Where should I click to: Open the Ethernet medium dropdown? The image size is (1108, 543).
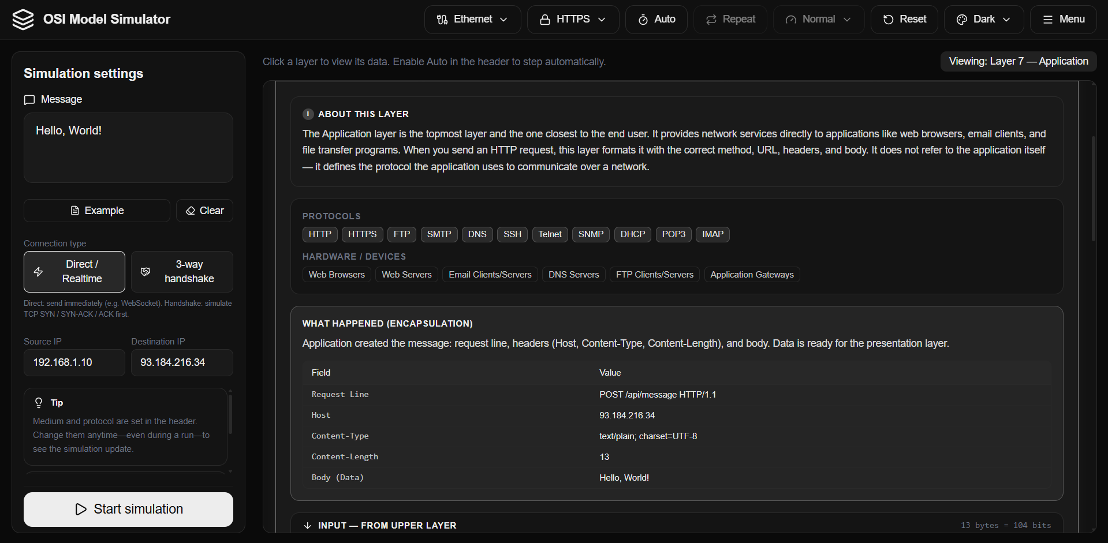click(473, 20)
